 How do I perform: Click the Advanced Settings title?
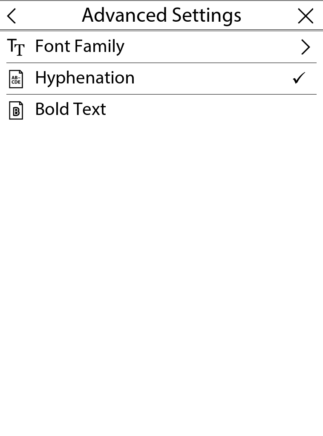pyautogui.click(x=161, y=16)
